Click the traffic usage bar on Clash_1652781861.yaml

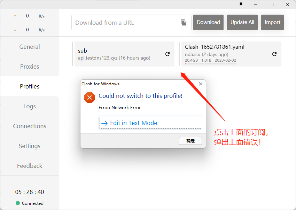tap(210, 64)
